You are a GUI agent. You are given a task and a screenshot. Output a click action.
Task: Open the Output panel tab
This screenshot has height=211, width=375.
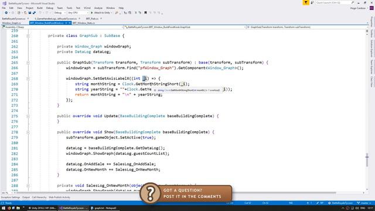pos(26,198)
